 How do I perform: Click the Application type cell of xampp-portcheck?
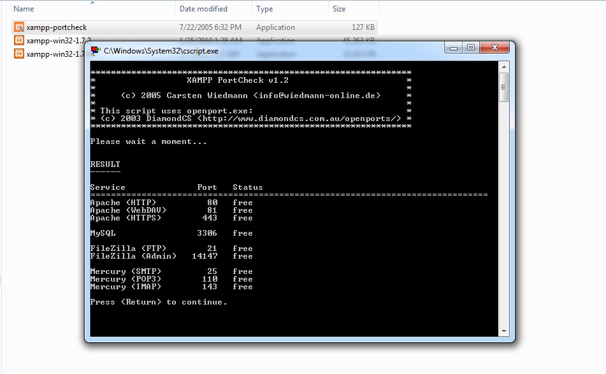click(x=275, y=27)
